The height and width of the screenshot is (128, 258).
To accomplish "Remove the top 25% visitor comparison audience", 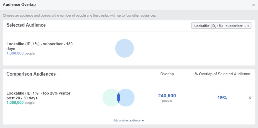I will [250, 98].
